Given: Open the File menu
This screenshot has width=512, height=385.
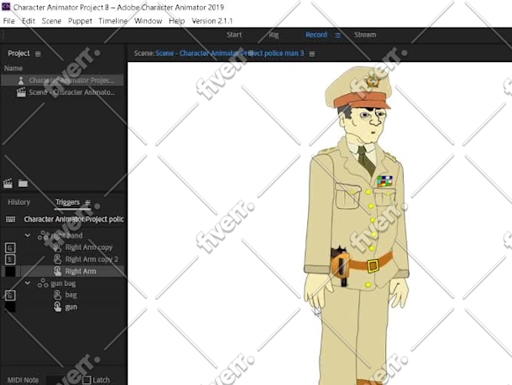Looking at the screenshot, I should pyautogui.click(x=9, y=21).
